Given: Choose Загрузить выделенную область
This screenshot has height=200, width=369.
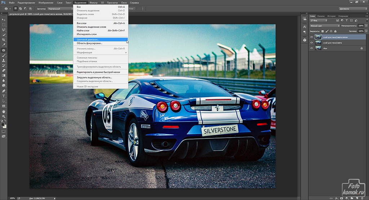Looking at the screenshot, I should click(101, 77).
